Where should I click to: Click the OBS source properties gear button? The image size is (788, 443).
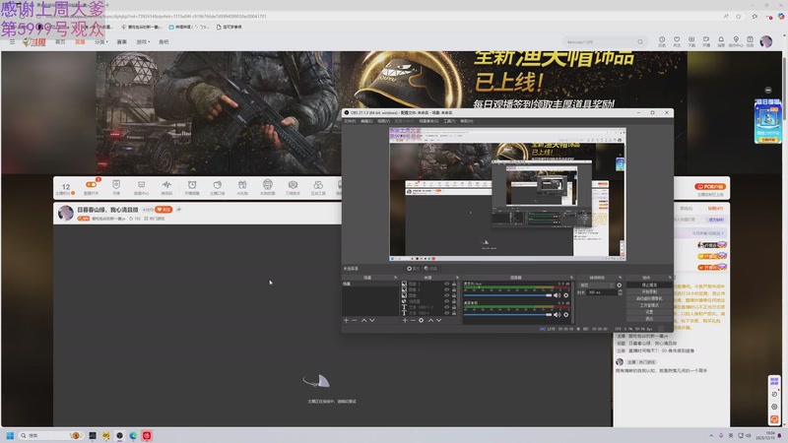pos(413,269)
